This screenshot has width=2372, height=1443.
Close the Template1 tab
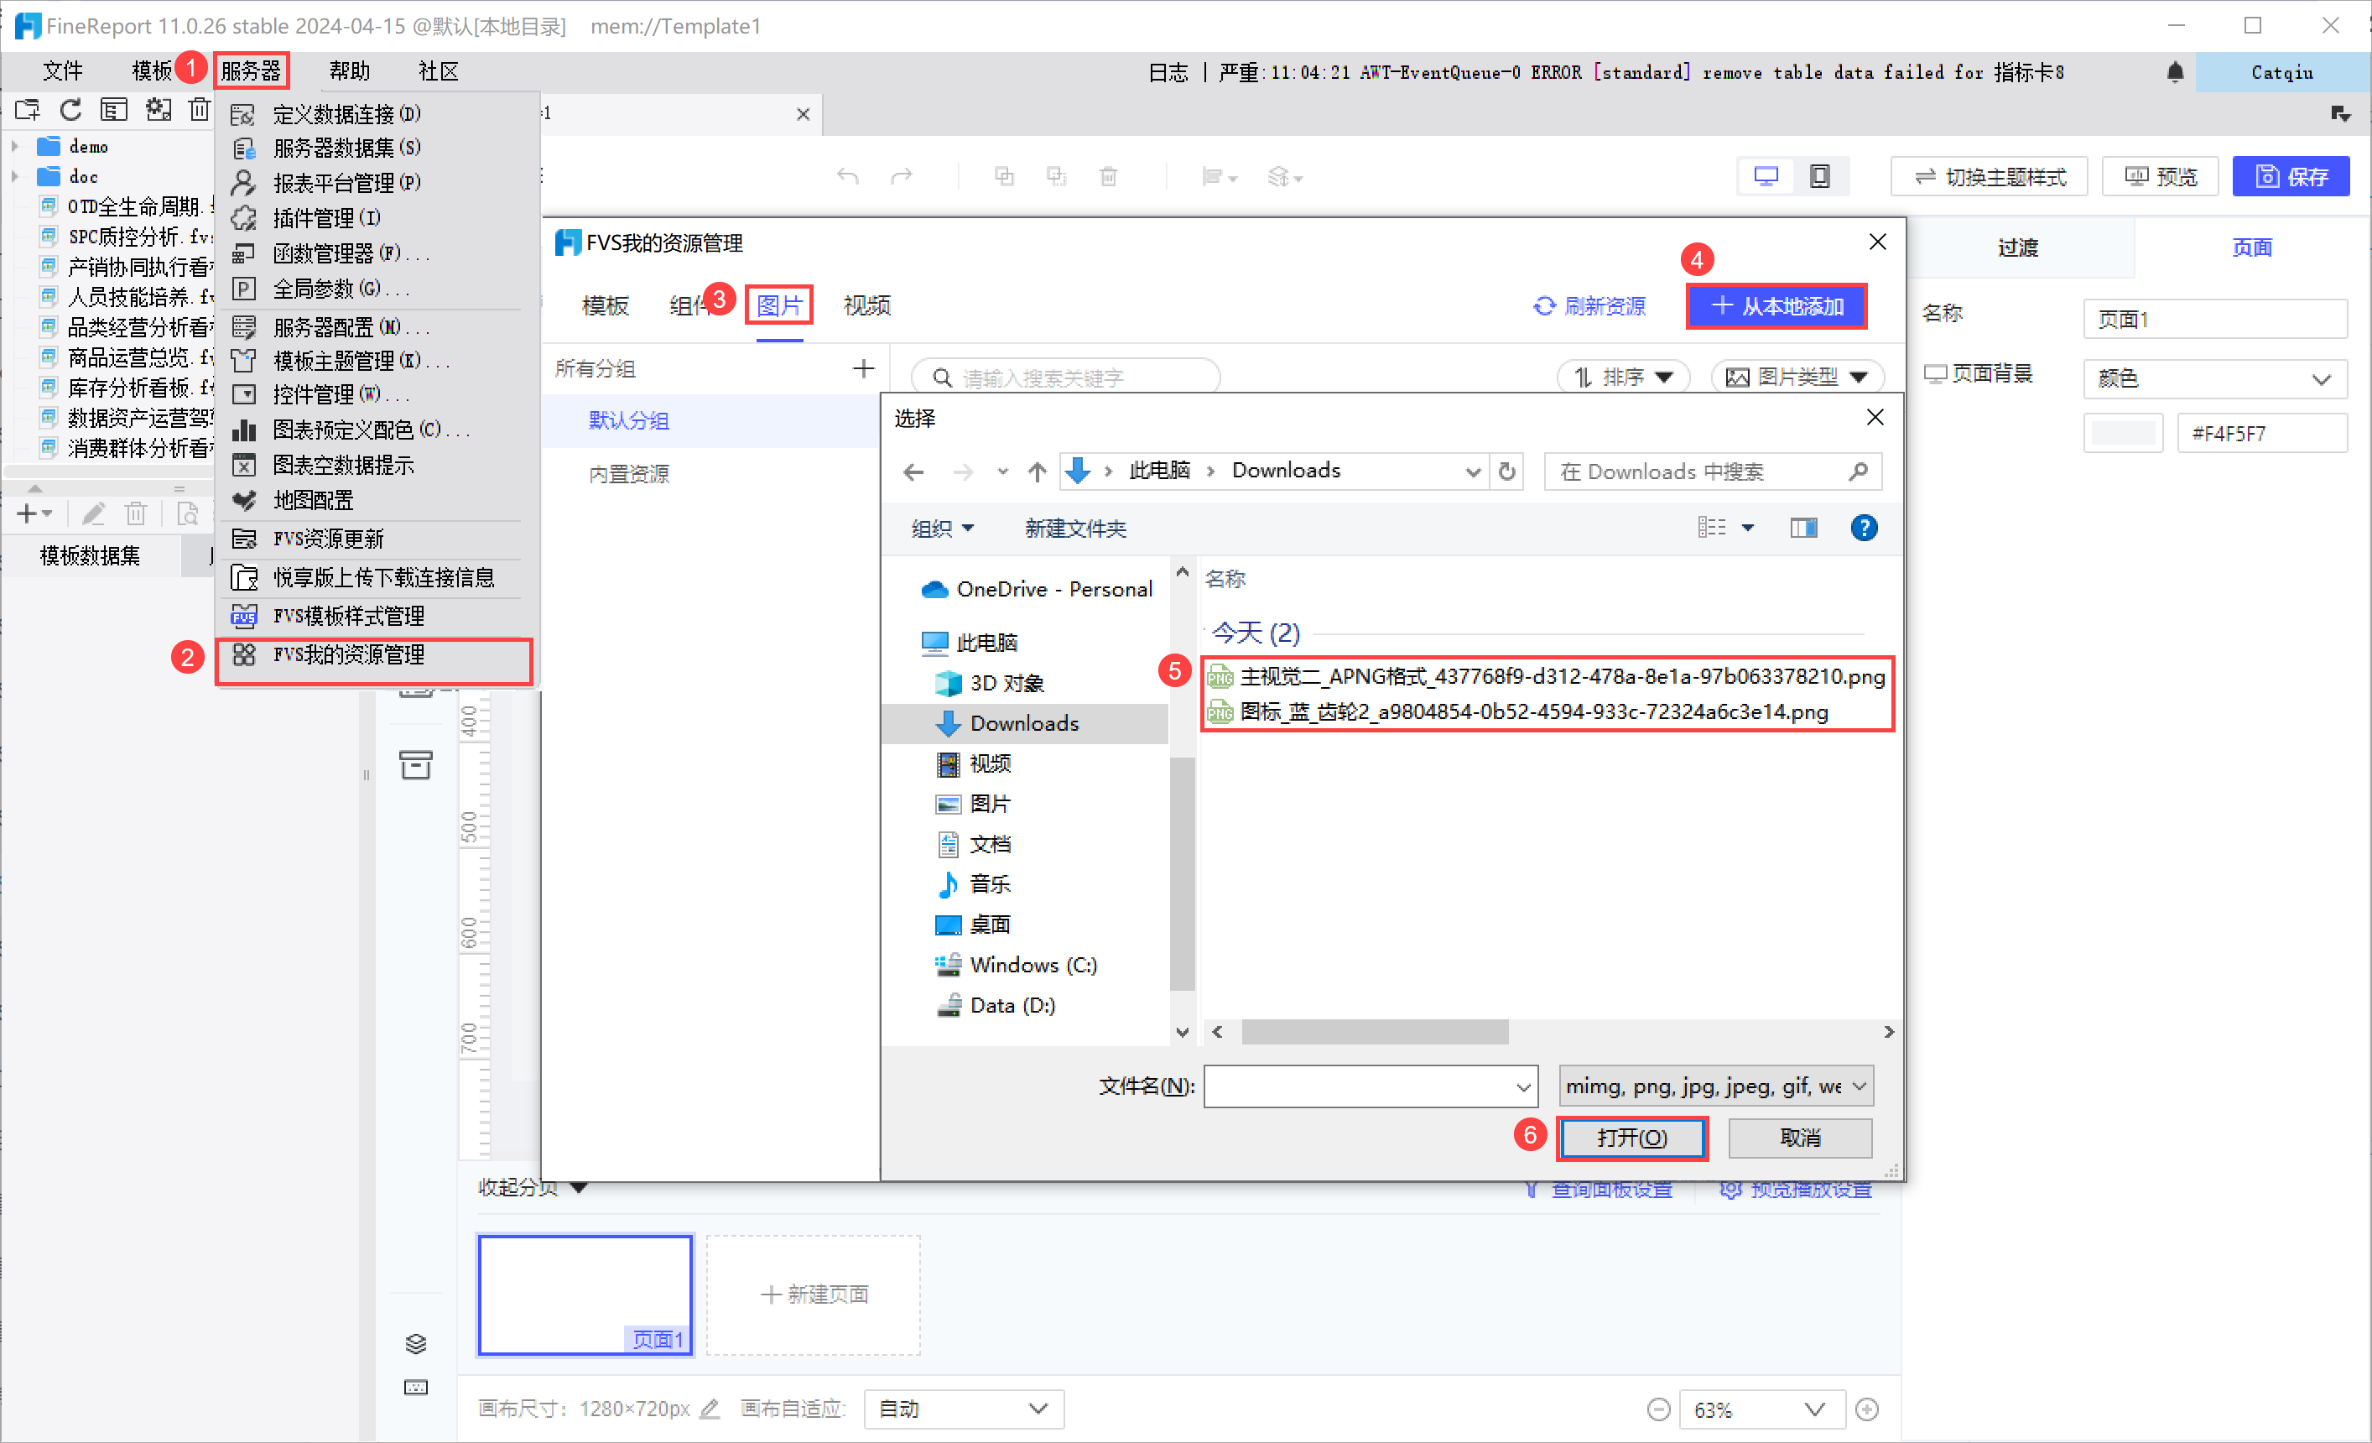(803, 115)
